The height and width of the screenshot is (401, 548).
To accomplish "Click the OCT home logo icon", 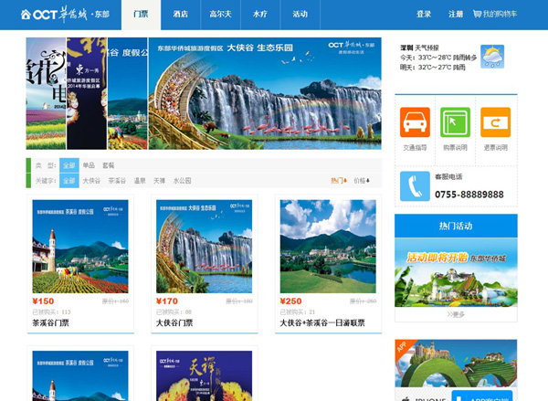I will (26, 15).
